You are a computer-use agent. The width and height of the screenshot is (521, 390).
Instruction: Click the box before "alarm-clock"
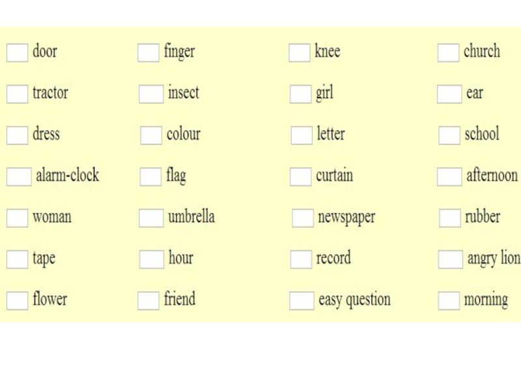point(19,177)
